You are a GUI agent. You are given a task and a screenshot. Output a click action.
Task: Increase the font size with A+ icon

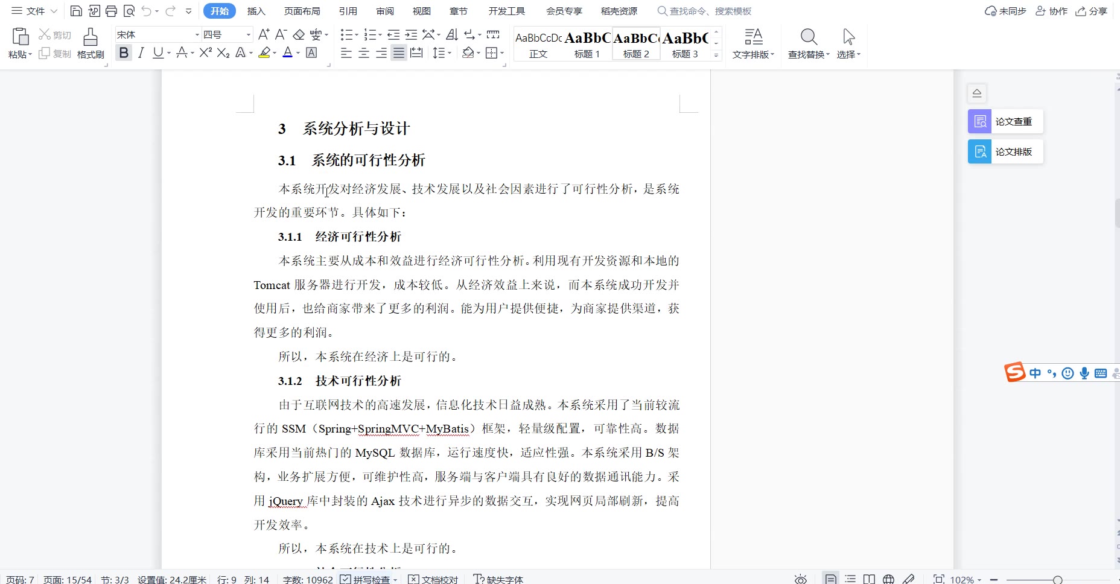click(264, 34)
